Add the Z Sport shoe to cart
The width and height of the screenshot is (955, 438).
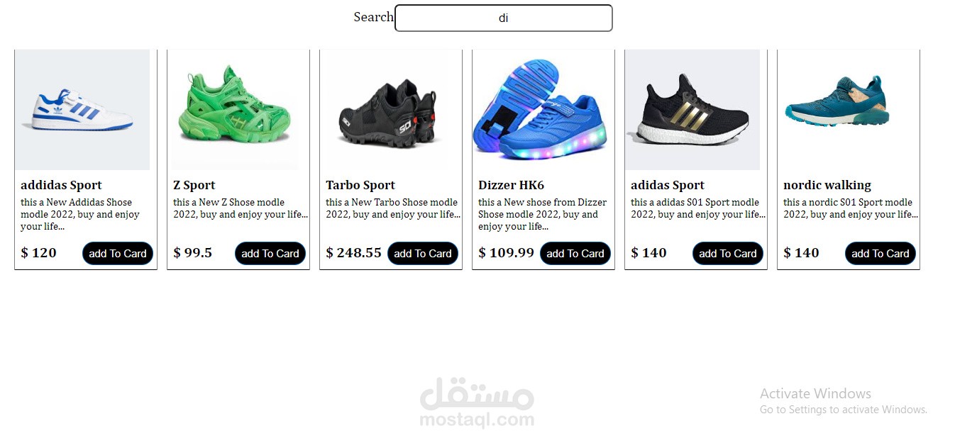tap(270, 253)
